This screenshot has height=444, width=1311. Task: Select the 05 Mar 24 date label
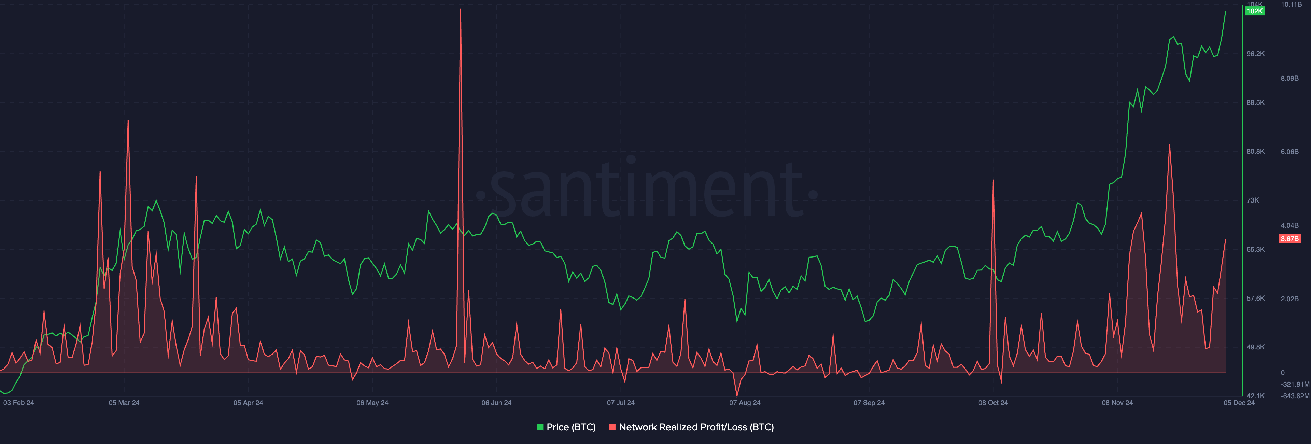(124, 403)
